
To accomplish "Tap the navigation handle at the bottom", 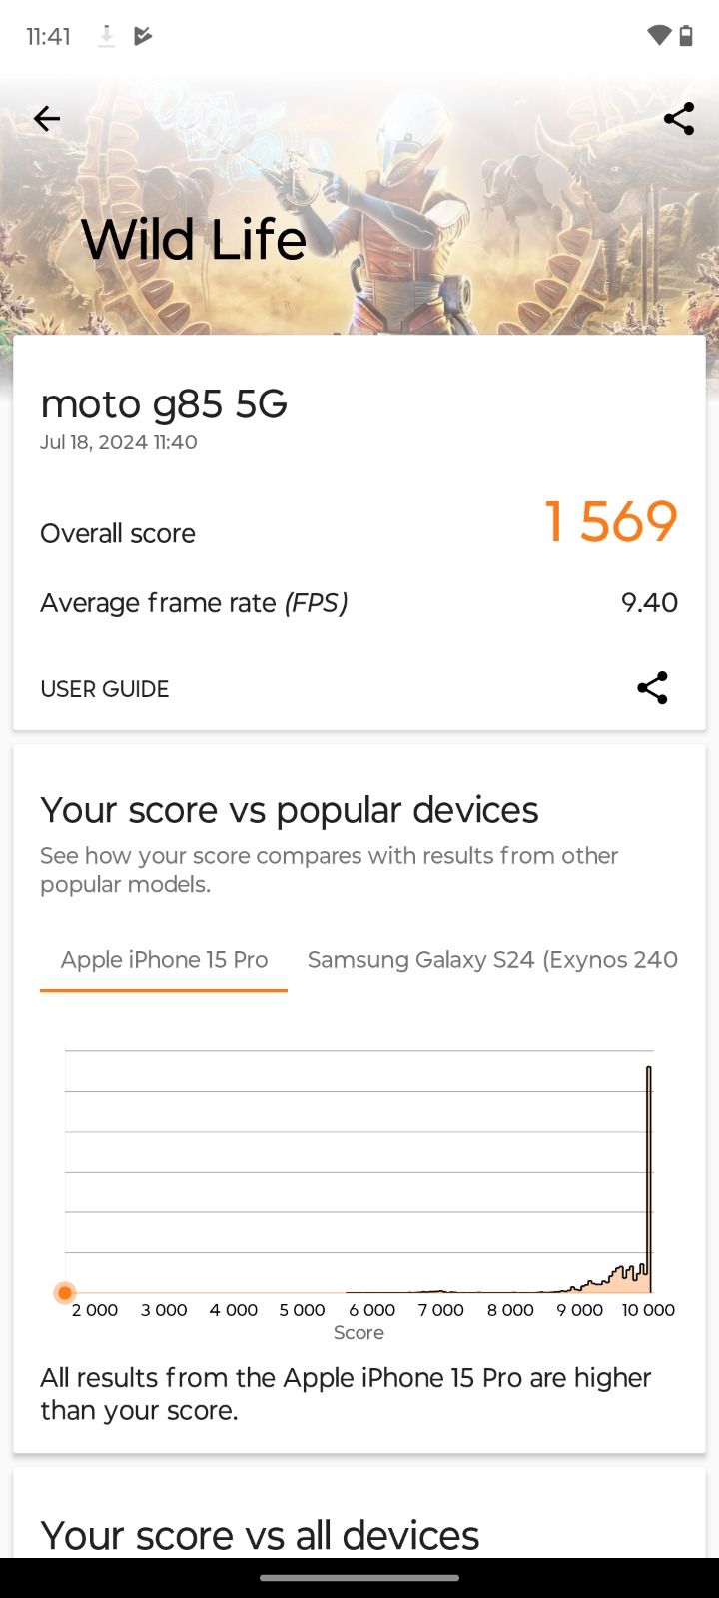I will click(x=359, y=1578).
